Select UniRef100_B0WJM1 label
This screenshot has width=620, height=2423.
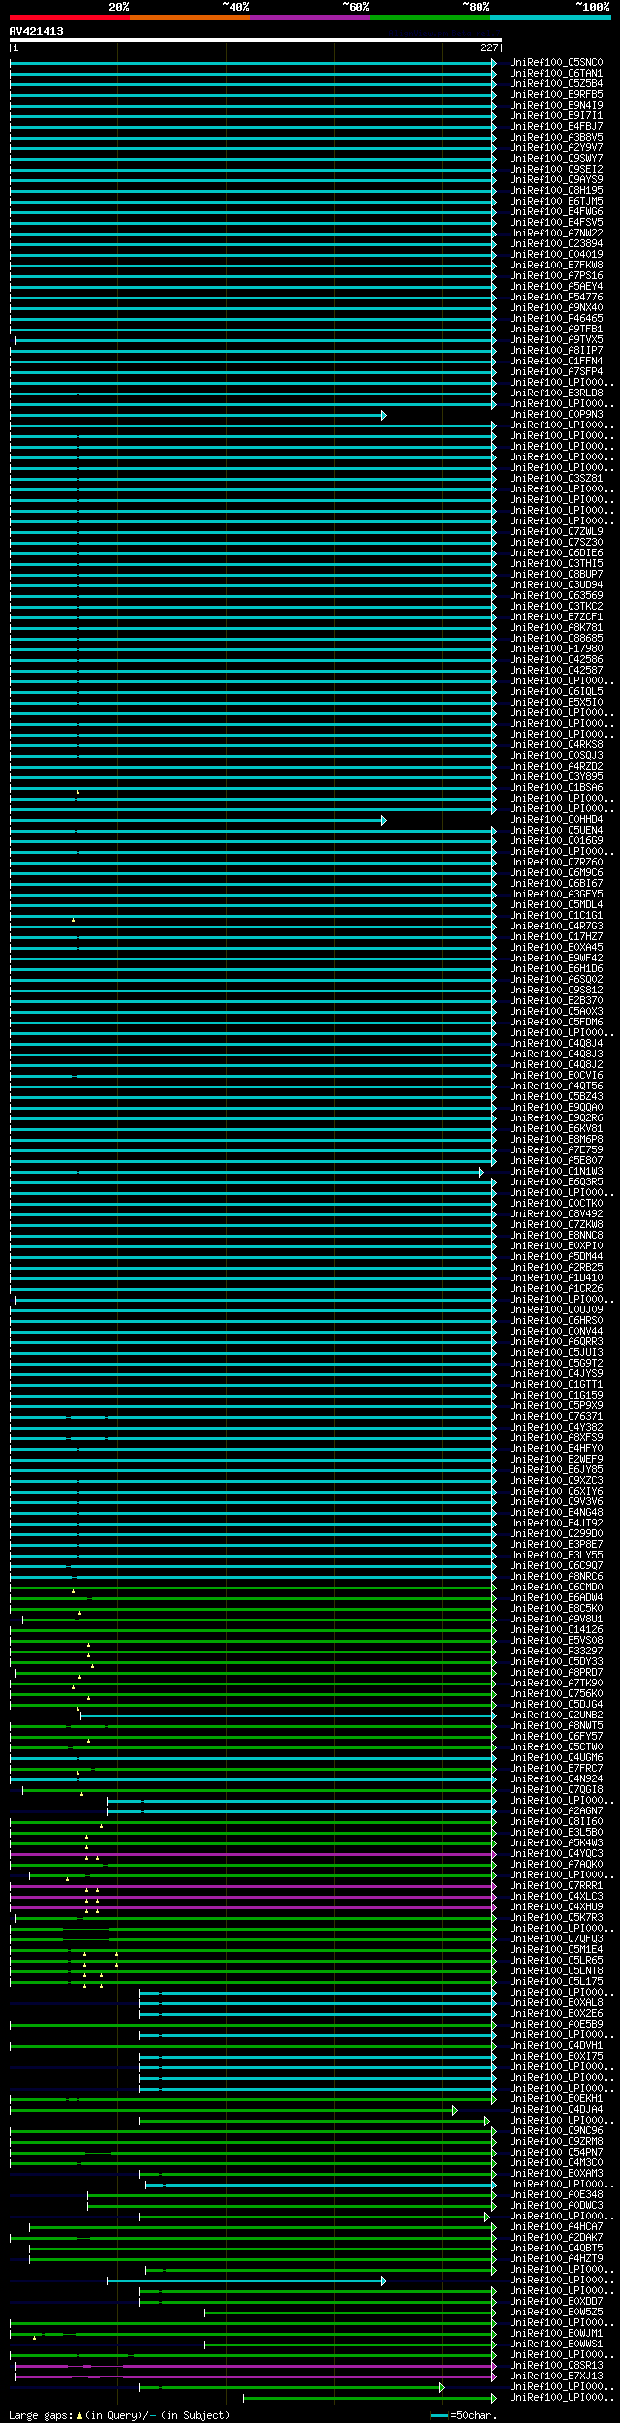coord(556,2334)
